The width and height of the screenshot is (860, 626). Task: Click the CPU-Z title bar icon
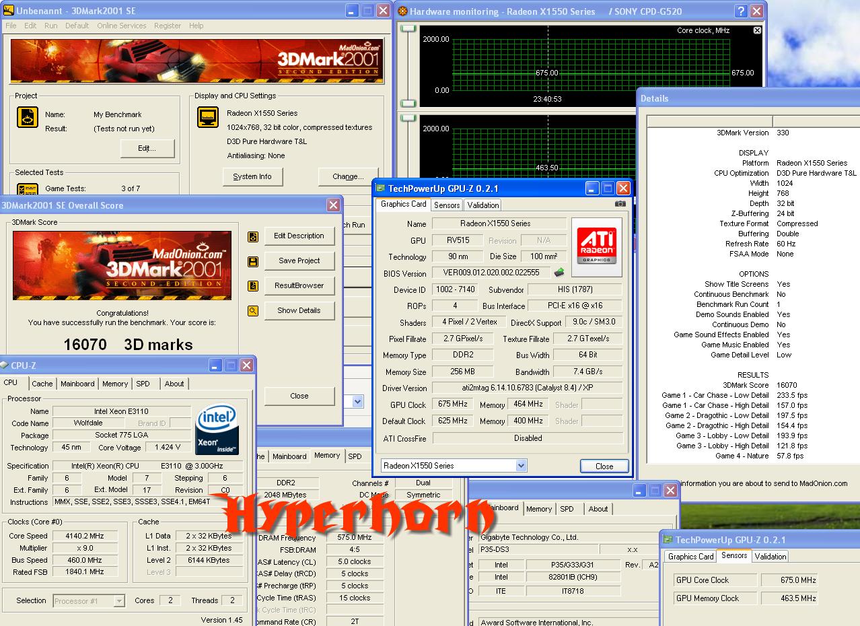(x=5, y=366)
